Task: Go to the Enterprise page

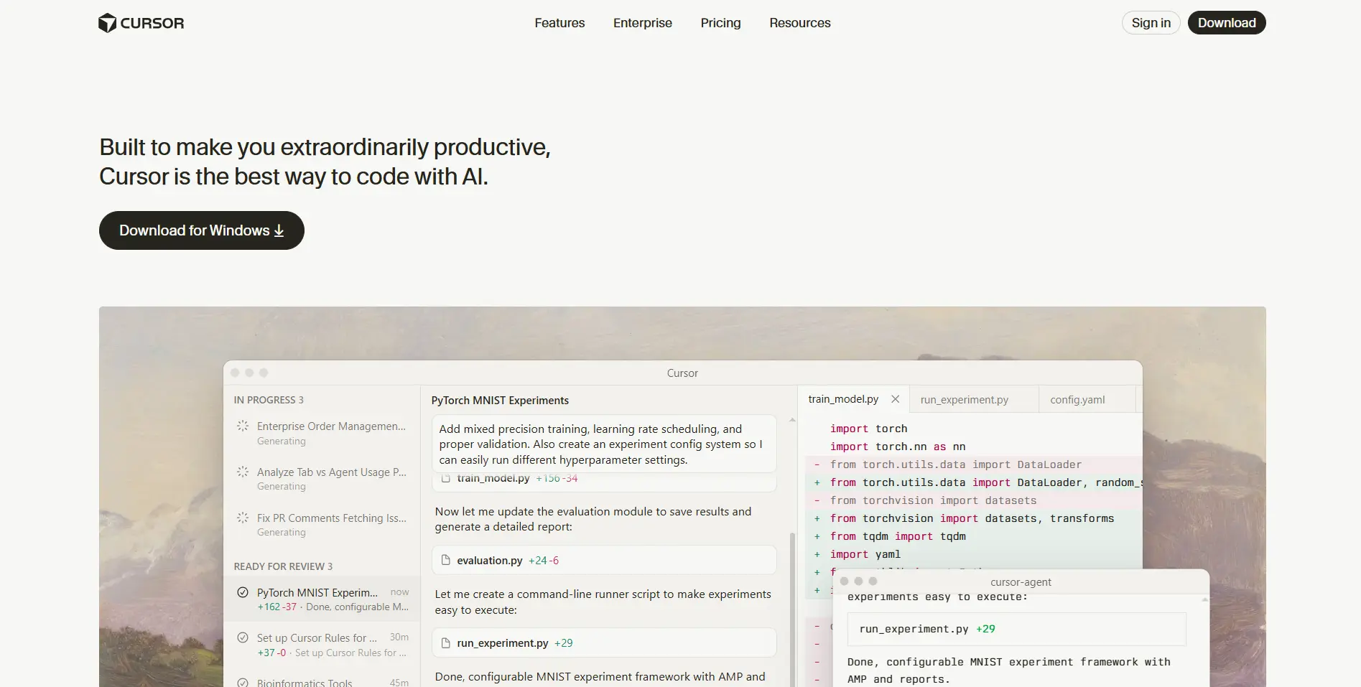Action: click(642, 23)
